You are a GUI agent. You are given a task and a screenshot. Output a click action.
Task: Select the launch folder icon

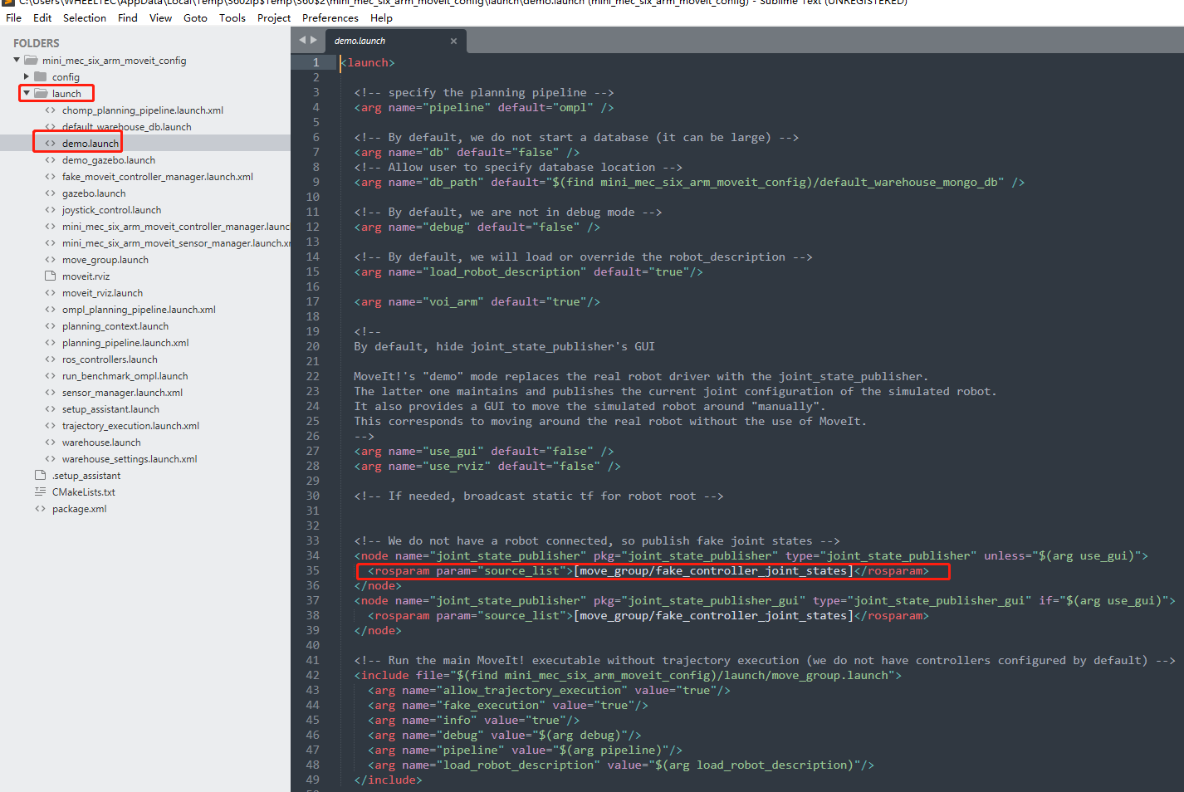(41, 93)
